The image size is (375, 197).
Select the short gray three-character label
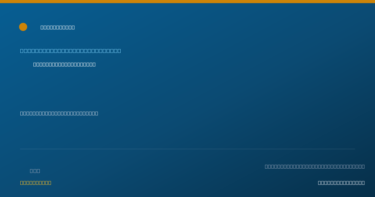(x=35, y=171)
